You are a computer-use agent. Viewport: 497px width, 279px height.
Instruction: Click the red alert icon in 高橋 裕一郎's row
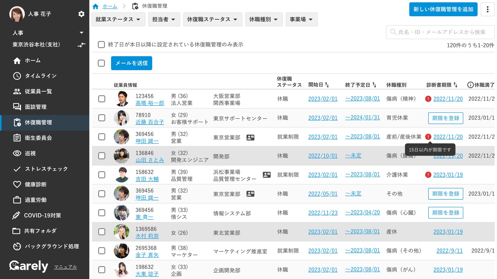tap(428, 99)
